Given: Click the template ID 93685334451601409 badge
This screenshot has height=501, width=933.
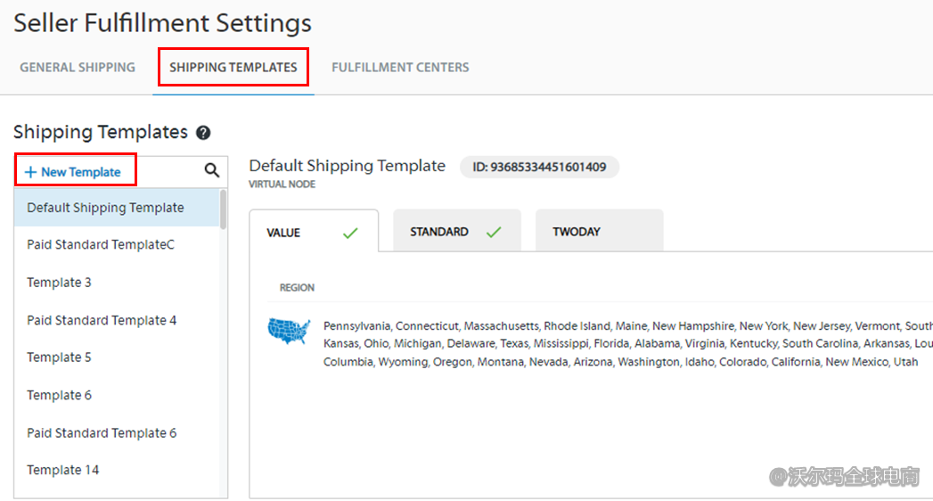Looking at the screenshot, I should click(x=539, y=167).
